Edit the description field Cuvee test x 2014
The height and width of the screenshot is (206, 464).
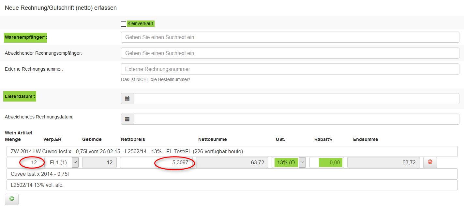[x=232, y=174]
